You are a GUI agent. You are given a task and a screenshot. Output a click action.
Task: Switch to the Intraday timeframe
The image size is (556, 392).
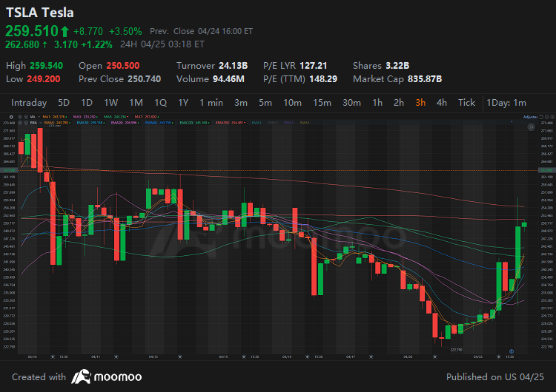(x=29, y=103)
